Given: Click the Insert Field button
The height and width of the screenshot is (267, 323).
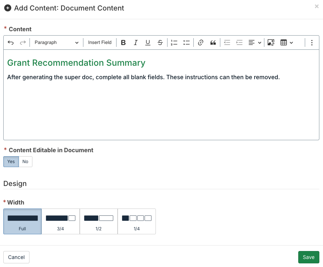Looking at the screenshot, I should pyautogui.click(x=100, y=43).
